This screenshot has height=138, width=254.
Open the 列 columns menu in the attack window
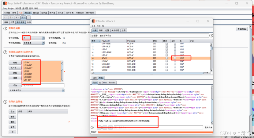103,26
